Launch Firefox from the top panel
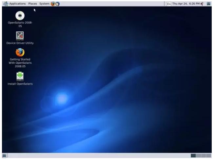The width and height of the screenshot is (215, 160). [x=53, y=4]
